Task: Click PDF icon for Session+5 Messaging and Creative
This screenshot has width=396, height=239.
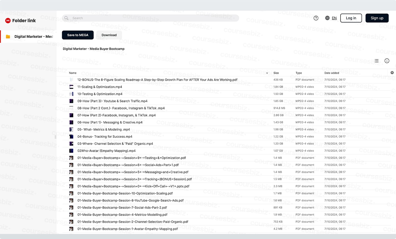Action: tap(71, 172)
